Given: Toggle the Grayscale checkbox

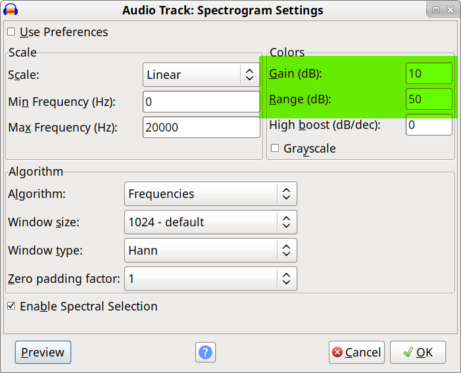Looking at the screenshot, I should [x=275, y=148].
